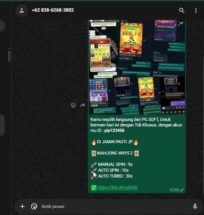Open the three-dot chat menu
This screenshot has height=215, width=204.
[x=196, y=10]
